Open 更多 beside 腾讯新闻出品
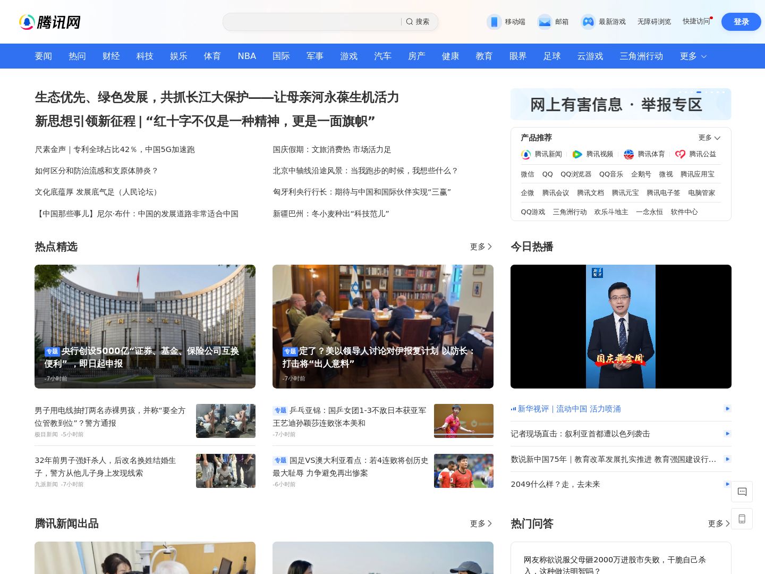765x574 pixels. click(481, 524)
